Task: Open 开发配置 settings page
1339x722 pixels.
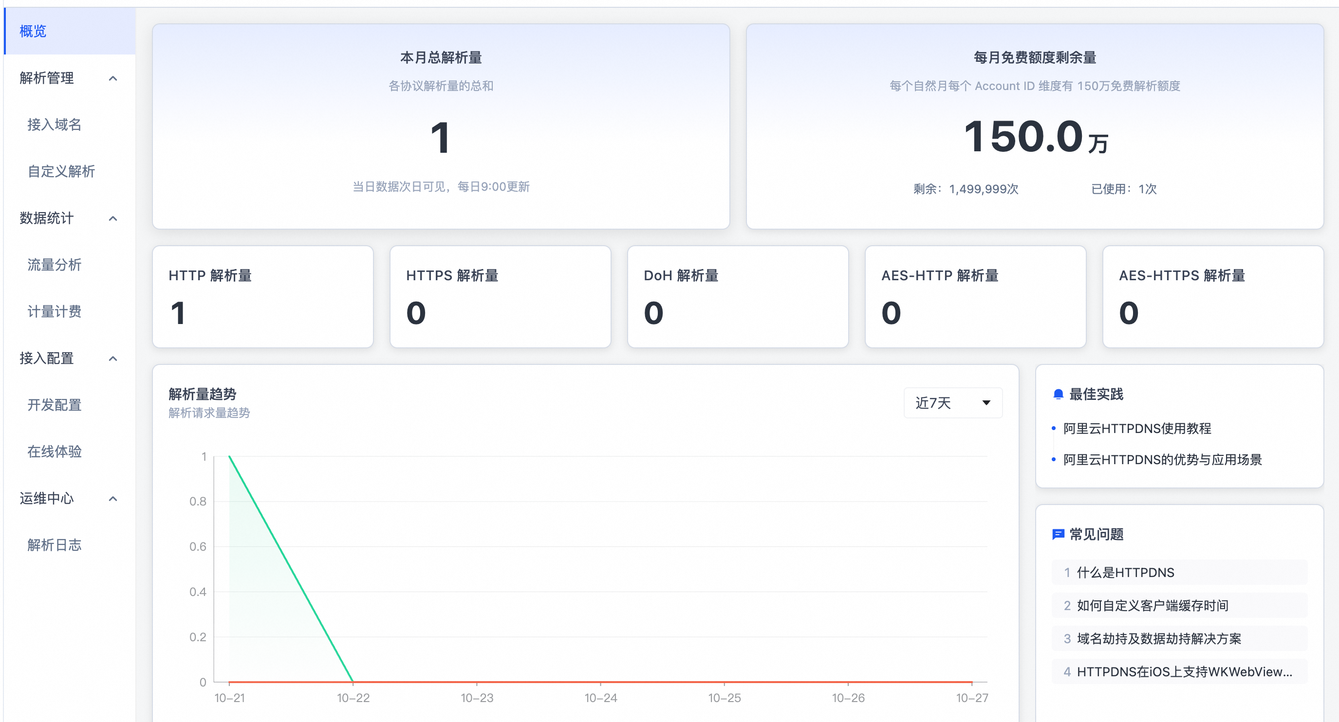Action: click(x=54, y=405)
